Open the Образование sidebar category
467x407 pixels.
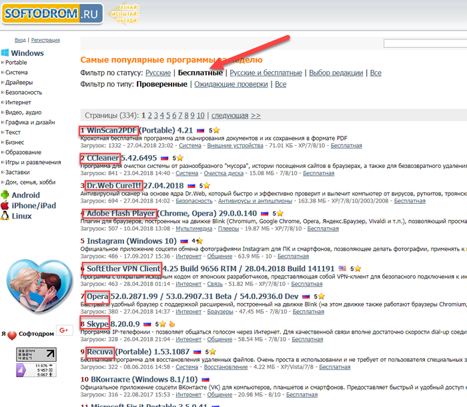click(x=23, y=153)
